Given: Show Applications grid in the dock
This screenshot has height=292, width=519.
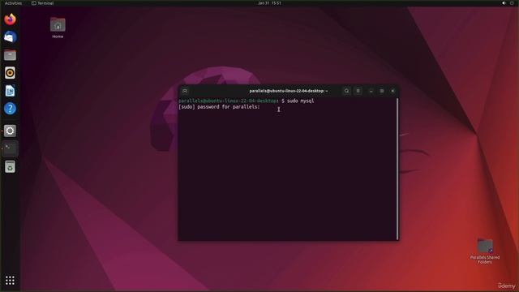Looking at the screenshot, I should coord(10,280).
